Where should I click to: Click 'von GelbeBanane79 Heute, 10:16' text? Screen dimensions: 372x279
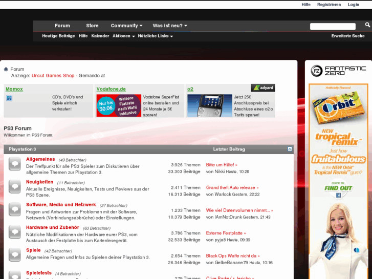coord(239,263)
